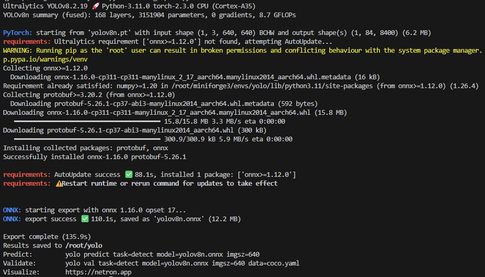The width and height of the screenshot is (485, 277).
Task: Click the blue 'PyTorch:' label
Action: point(18,33)
